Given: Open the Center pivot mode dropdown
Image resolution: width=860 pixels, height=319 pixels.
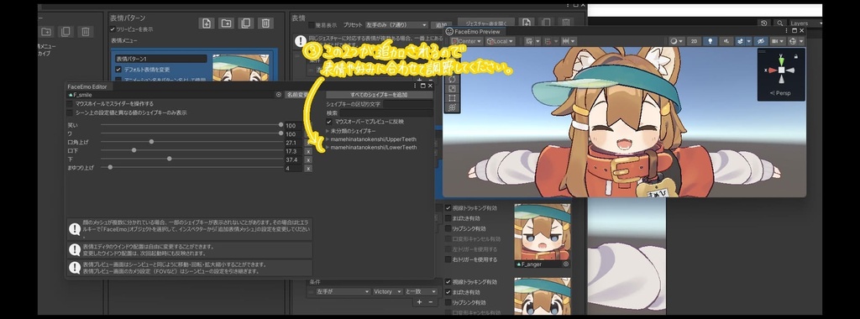Looking at the screenshot, I should (x=467, y=41).
